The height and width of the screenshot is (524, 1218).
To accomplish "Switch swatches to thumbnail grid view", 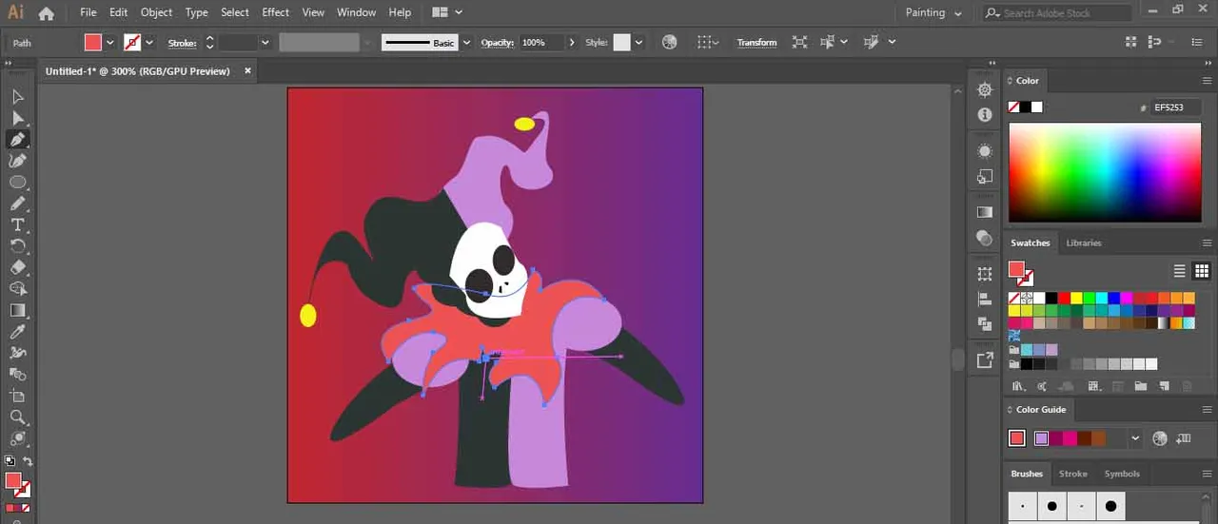I will click(x=1202, y=271).
